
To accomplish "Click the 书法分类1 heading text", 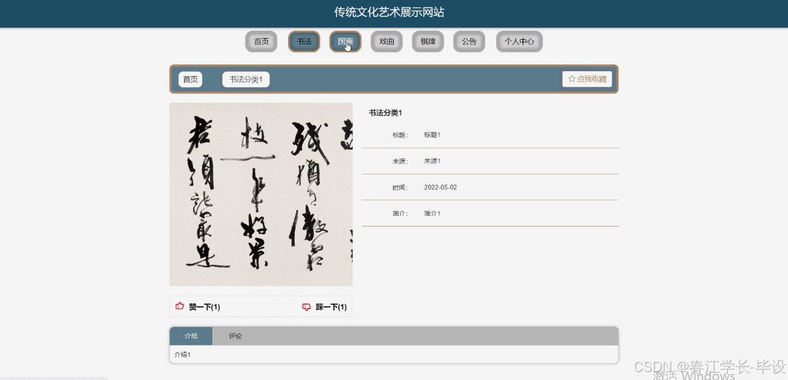I will 385,113.
